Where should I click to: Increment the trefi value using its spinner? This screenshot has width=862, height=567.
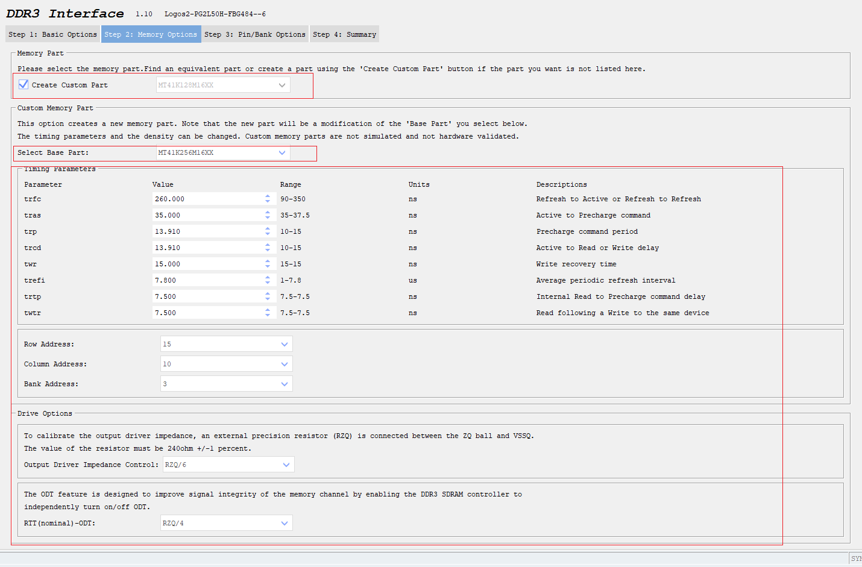(x=268, y=277)
